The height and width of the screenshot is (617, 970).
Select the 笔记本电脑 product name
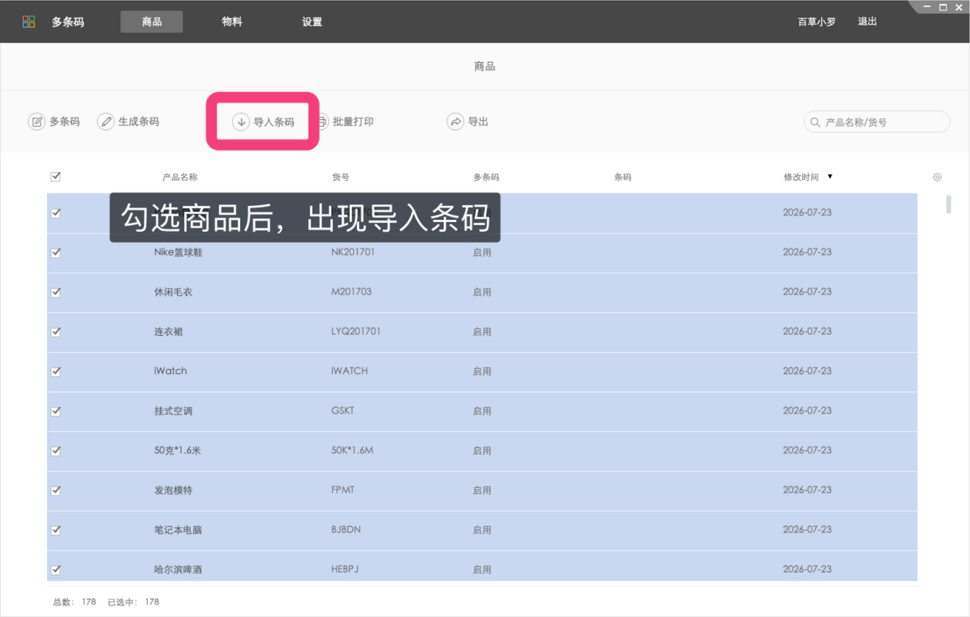[x=178, y=530]
